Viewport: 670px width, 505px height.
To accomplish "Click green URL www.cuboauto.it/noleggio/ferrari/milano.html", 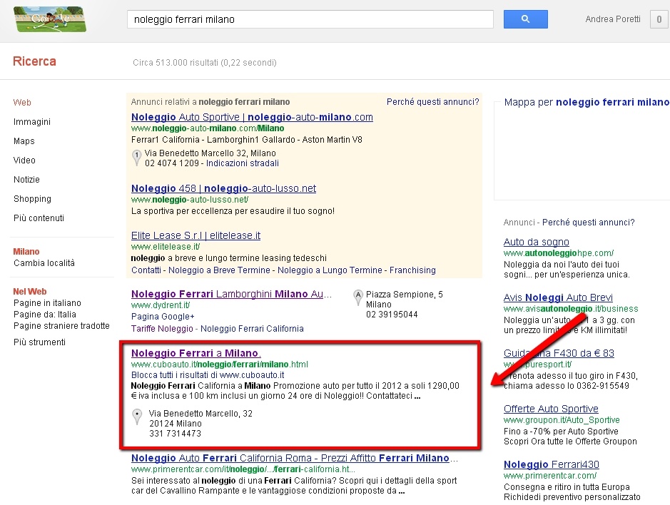I will [220, 364].
